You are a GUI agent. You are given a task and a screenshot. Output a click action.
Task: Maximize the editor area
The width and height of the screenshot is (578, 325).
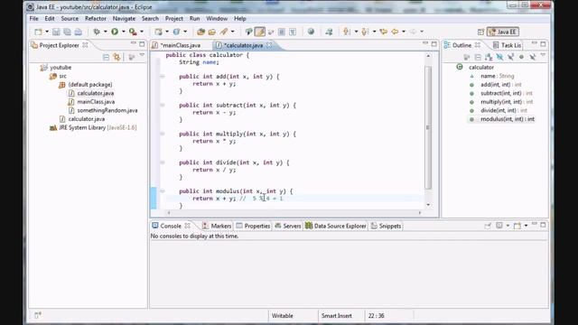point(434,44)
